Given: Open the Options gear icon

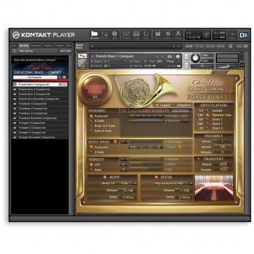Looking at the screenshot, I should coord(168,35).
